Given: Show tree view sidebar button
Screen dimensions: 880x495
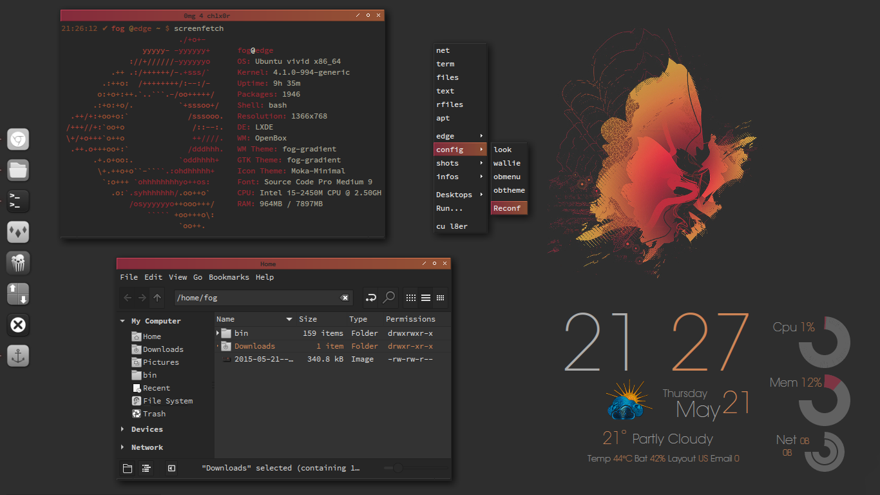Looking at the screenshot, I should tap(146, 469).
